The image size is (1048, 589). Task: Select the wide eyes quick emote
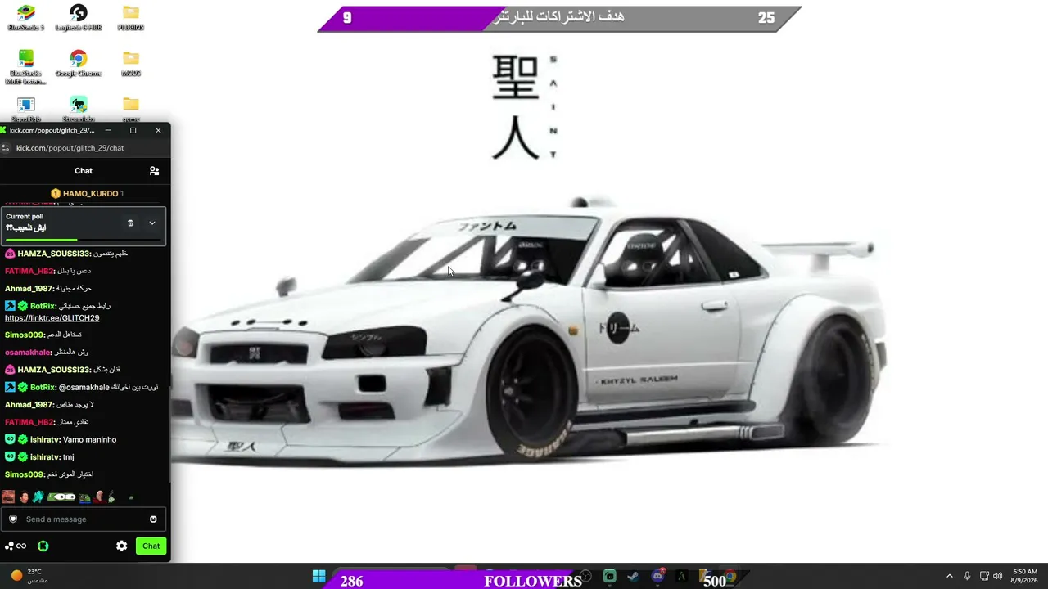click(x=61, y=497)
